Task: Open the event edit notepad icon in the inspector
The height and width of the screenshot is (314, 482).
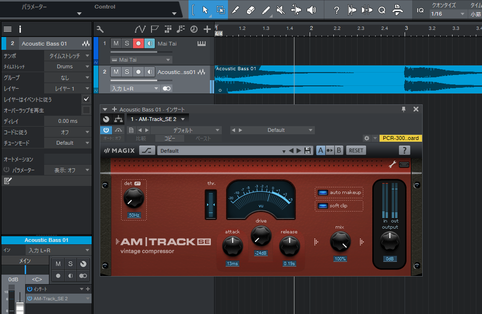Action: [x=8, y=181]
